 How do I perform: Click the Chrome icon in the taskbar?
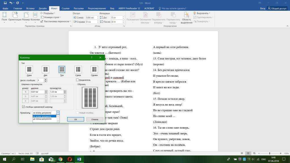click(60, 159)
